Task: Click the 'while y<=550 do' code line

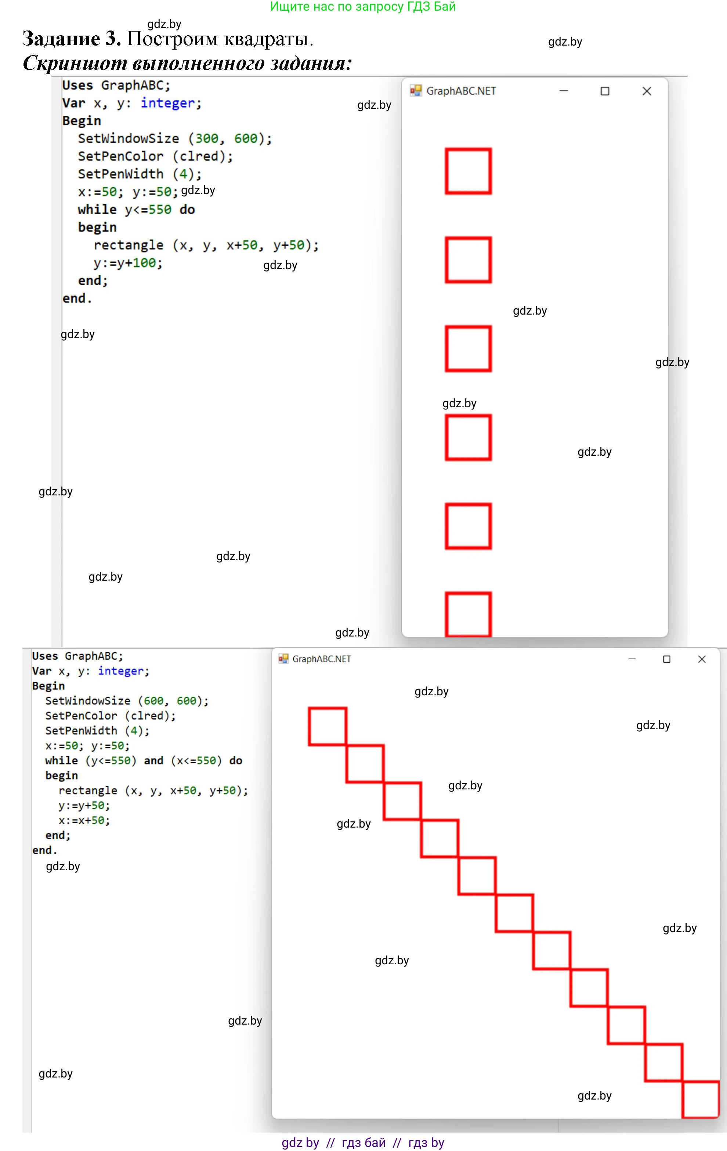Action: (136, 209)
